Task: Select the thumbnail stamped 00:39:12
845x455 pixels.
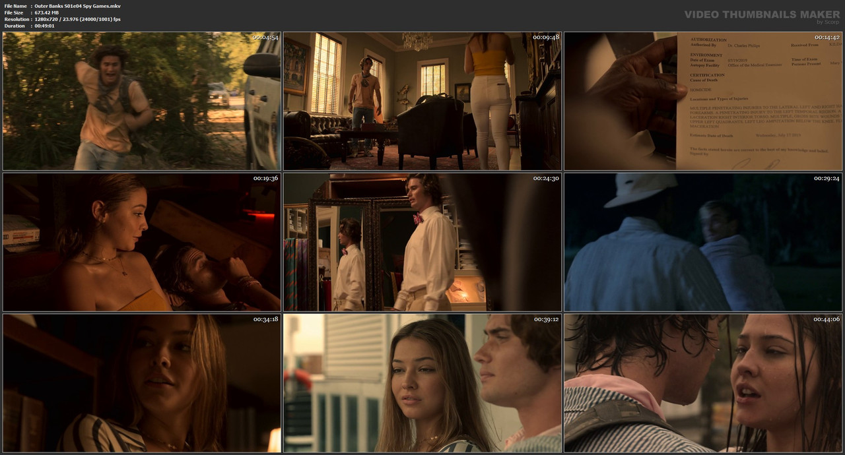Action: 422,383
